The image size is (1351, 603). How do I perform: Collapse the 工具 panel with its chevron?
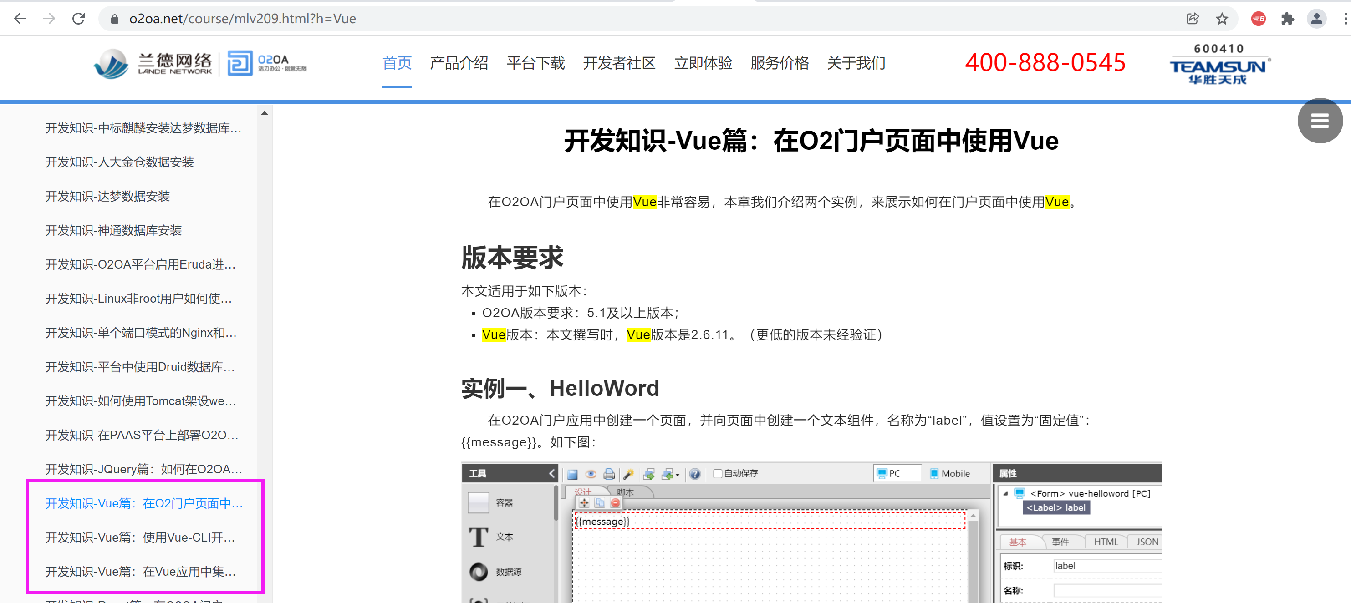551,473
